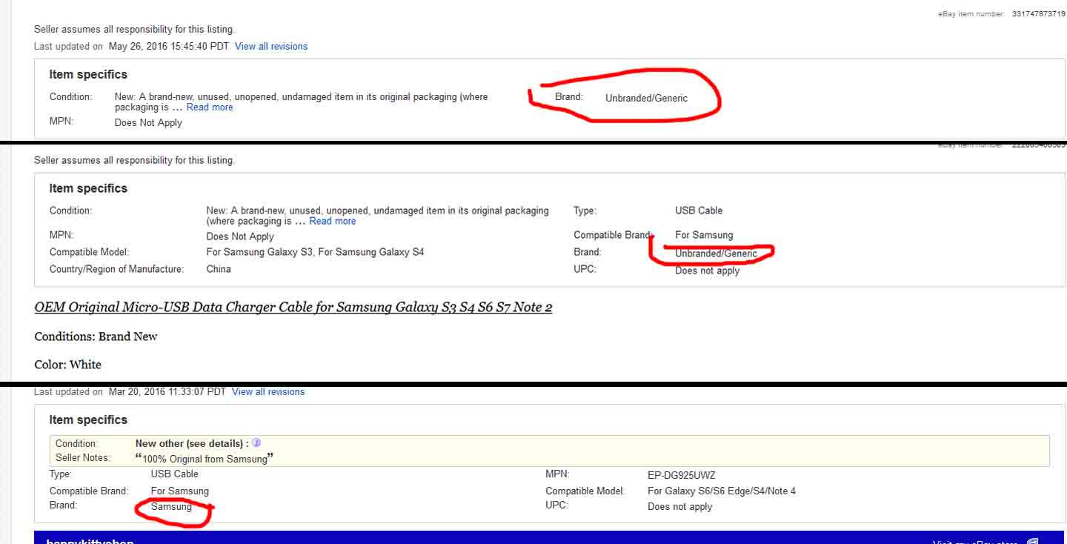The width and height of the screenshot is (1067, 544).
Task: Click the "Seller Notes:" label
Action: (x=83, y=458)
